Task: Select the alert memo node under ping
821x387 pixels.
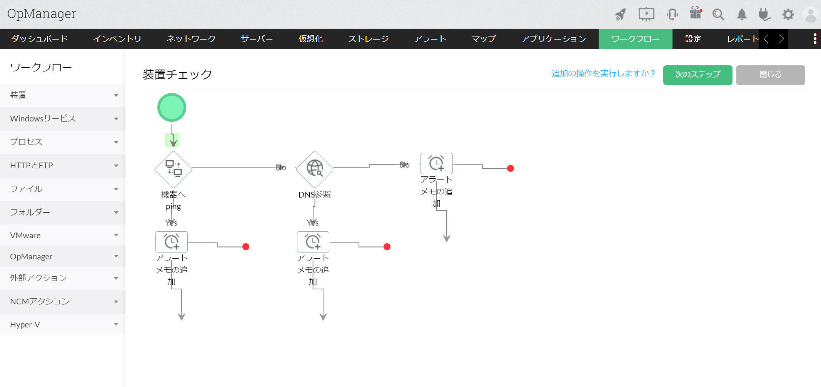Action: 172,242
